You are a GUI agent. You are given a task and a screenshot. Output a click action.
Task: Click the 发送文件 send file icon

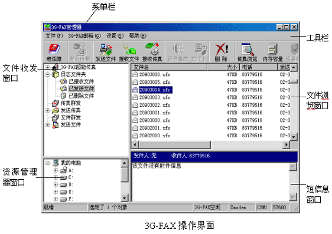click(x=105, y=52)
